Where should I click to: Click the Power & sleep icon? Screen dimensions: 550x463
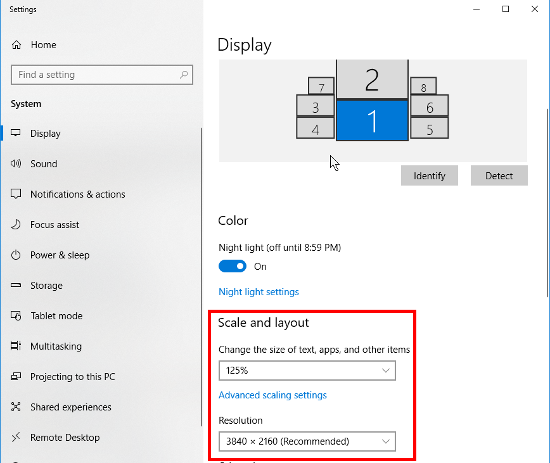pyautogui.click(x=16, y=255)
